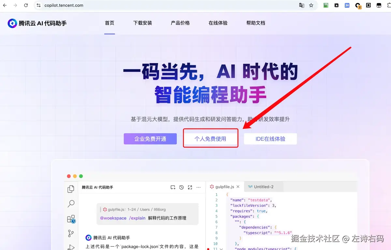The image size is (391, 250).
Task: Click the assistant panel title 腾讯云 AI 代码助手
Action: point(97,187)
